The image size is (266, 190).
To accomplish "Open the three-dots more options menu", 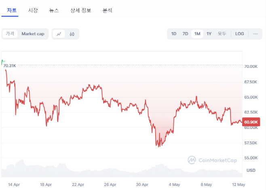I will [x=255, y=34].
